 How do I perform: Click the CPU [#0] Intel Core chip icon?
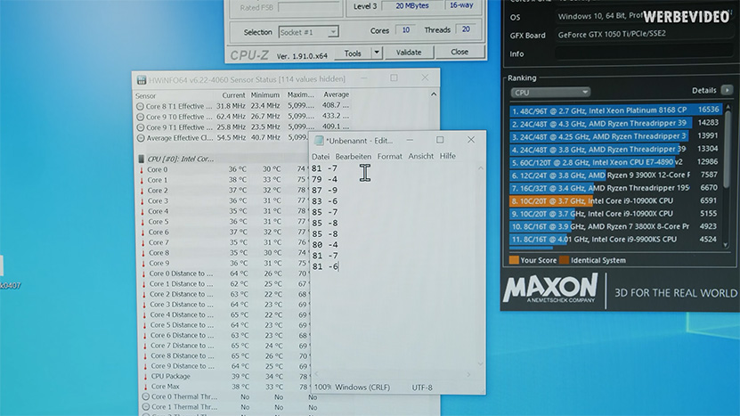(141, 159)
